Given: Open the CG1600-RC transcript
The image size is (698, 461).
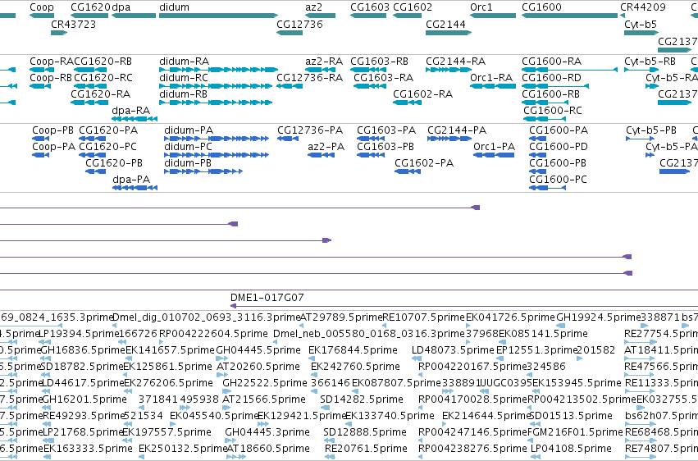Looking at the screenshot, I should (x=545, y=119).
